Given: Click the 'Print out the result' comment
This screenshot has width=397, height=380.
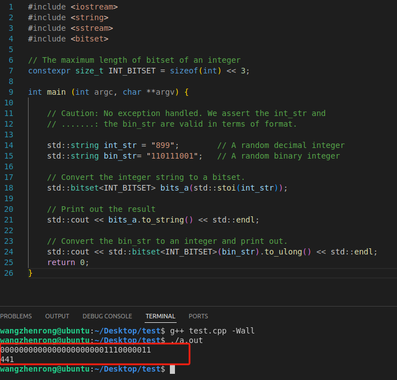Looking at the screenshot, I should pyautogui.click(x=101, y=209).
